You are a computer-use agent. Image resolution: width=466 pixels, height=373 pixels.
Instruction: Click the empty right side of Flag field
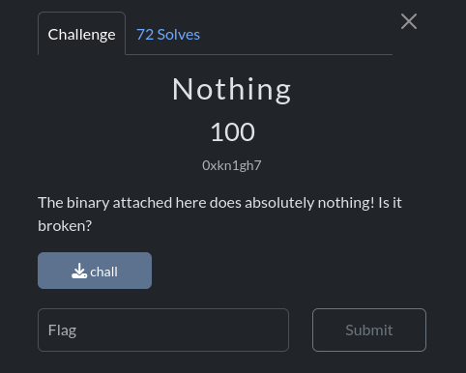[225, 330]
